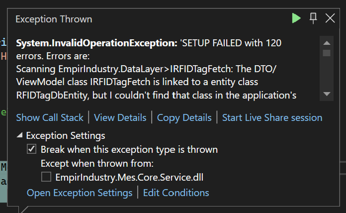Click the scroll up arrow of message
Image resolution: width=346 pixels, height=213 pixels.
327,43
